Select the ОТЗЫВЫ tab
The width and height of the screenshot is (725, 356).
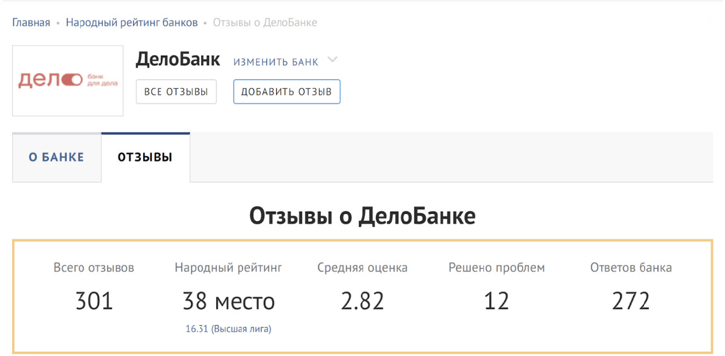(x=145, y=157)
